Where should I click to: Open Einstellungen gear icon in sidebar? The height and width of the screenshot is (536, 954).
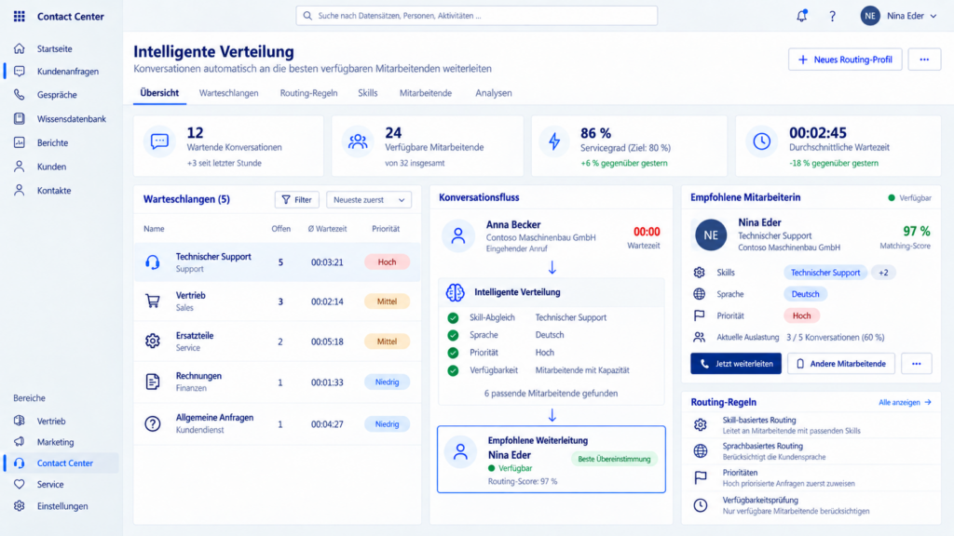click(20, 505)
